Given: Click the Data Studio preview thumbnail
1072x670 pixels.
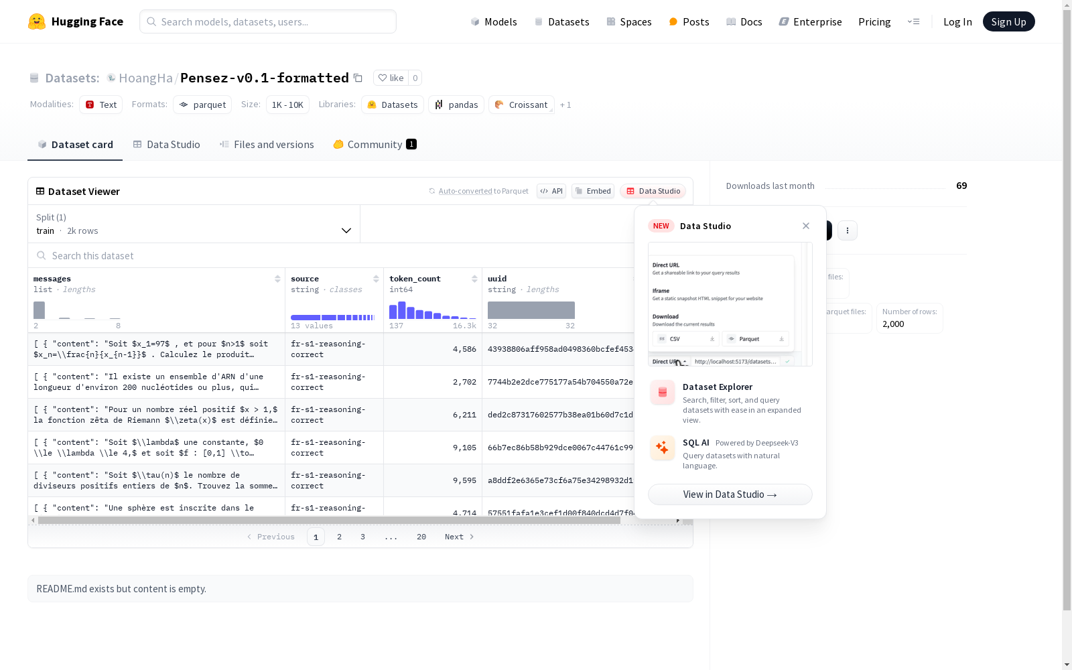Looking at the screenshot, I should [x=730, y=304].
